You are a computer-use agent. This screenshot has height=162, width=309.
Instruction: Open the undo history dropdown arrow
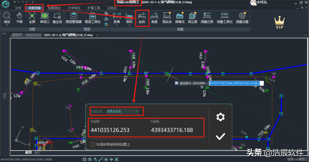19,2
